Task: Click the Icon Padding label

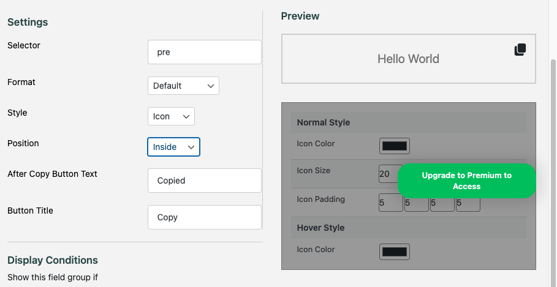Action: 320,199
